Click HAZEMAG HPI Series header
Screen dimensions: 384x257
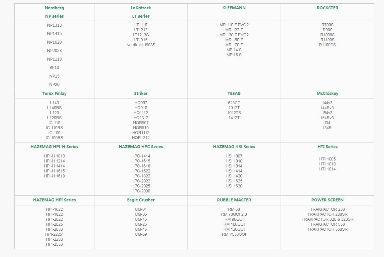point(55,200)
